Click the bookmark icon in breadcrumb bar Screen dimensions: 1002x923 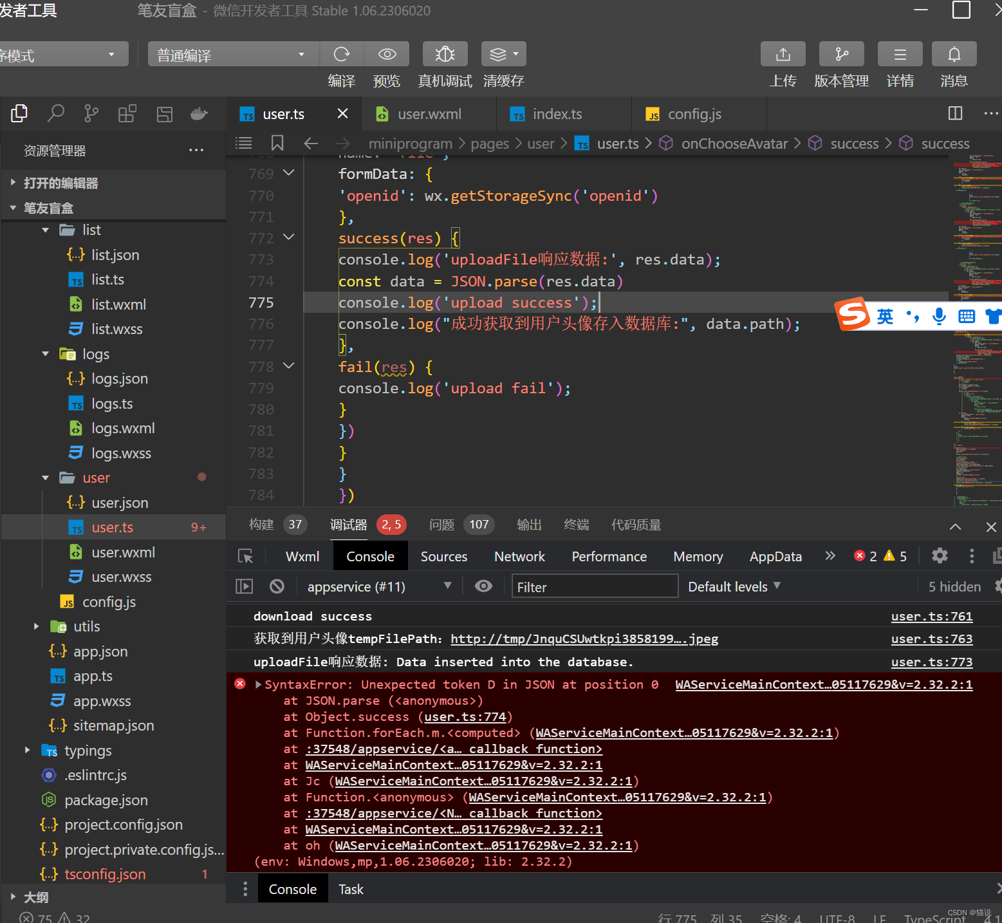277,143
